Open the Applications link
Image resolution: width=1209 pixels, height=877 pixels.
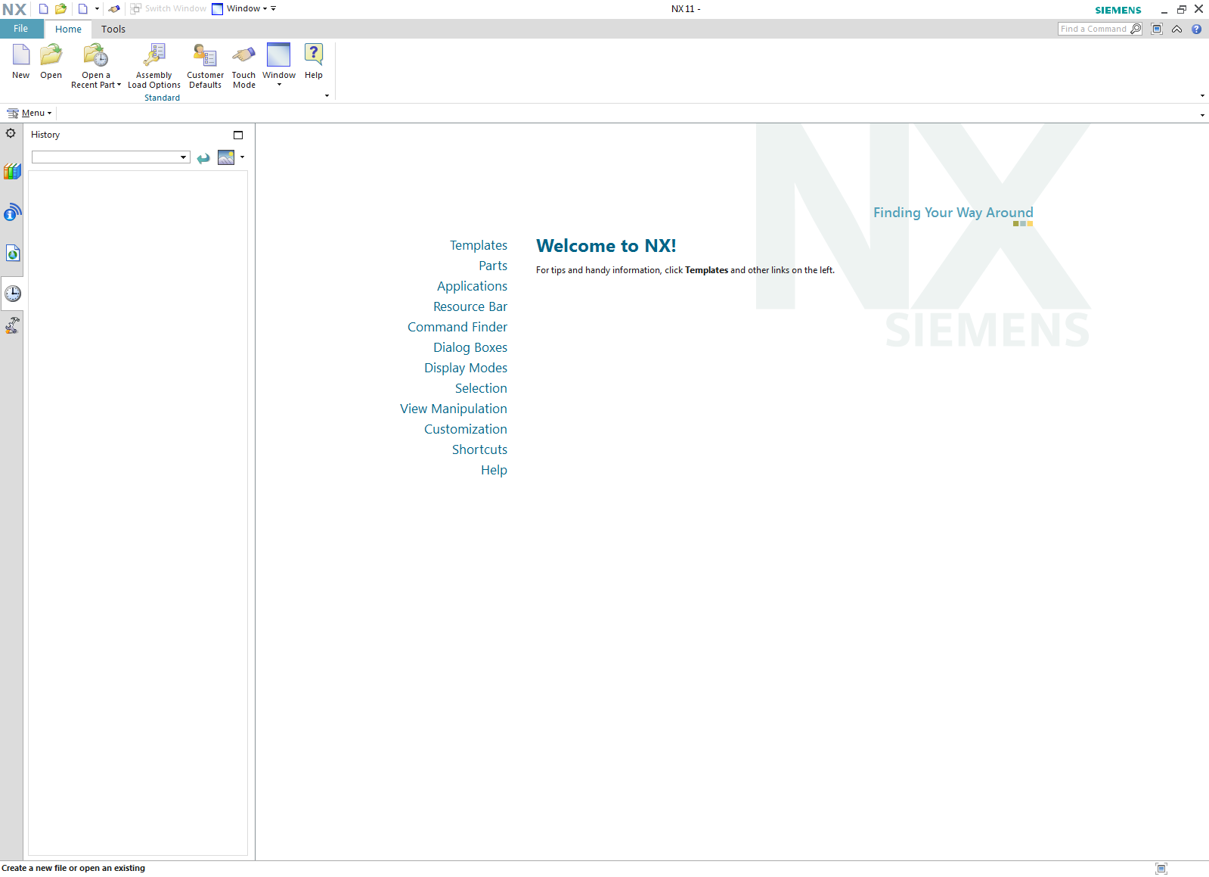point(472,286)
